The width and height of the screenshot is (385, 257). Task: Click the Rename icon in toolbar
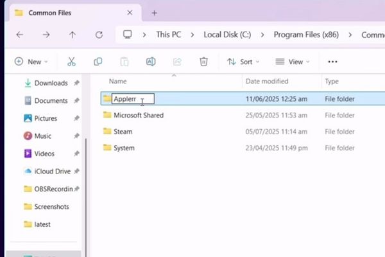[x=151, y=62]
